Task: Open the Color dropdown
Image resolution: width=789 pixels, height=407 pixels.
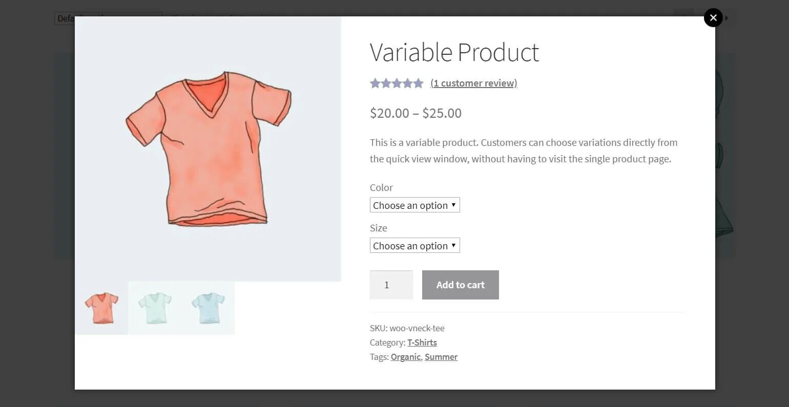Action: point(414,205)
